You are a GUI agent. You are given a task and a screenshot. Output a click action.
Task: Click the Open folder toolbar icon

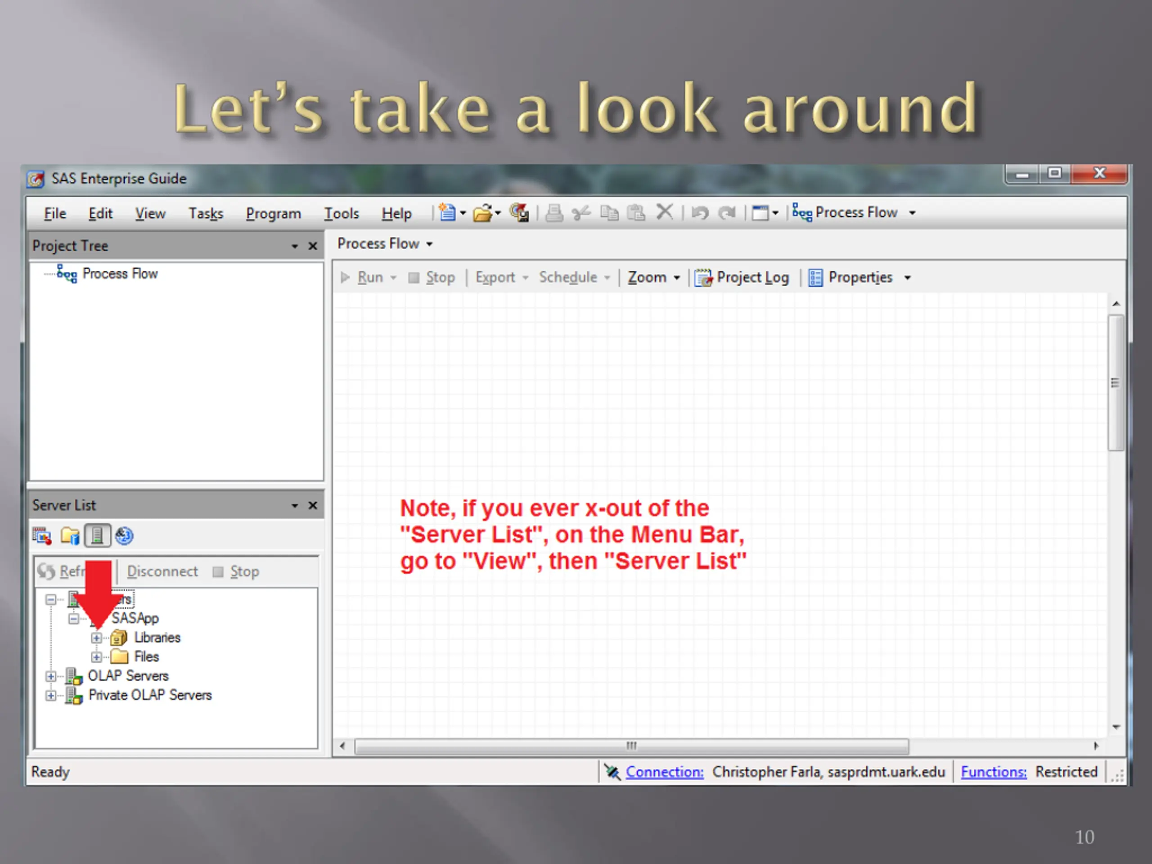pyautogui.click(x=483, y=212)
